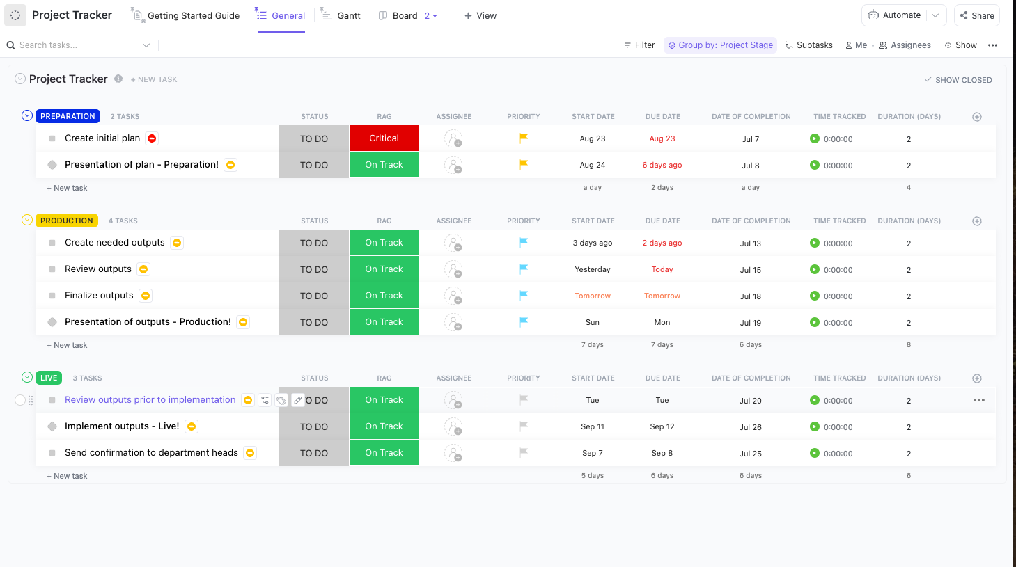Screen dimensions: 1016x567
Task: Click the add subtask icon on Review outputs row
Action: click(265, 400)
